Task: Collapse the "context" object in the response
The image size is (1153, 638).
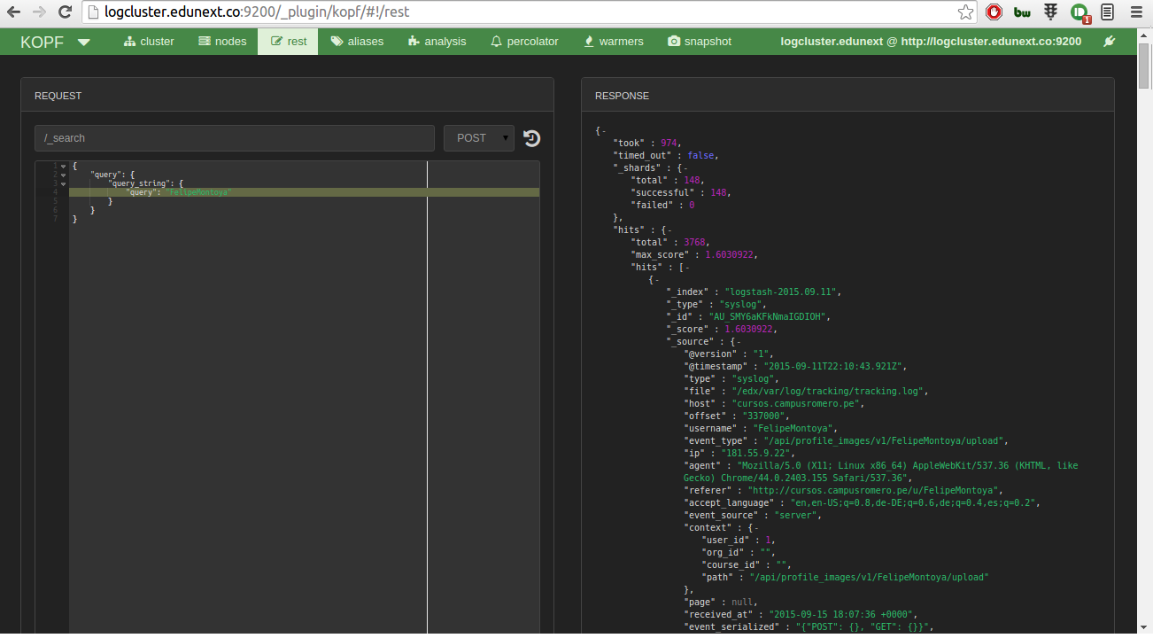Action: tap(756, 528)
